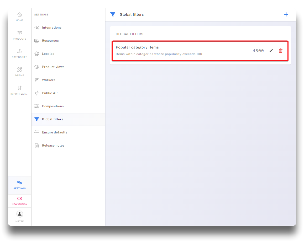The width and height of the screenshot is (304, 242).
Task: View Release notes
Action: [x=53, y=146]
